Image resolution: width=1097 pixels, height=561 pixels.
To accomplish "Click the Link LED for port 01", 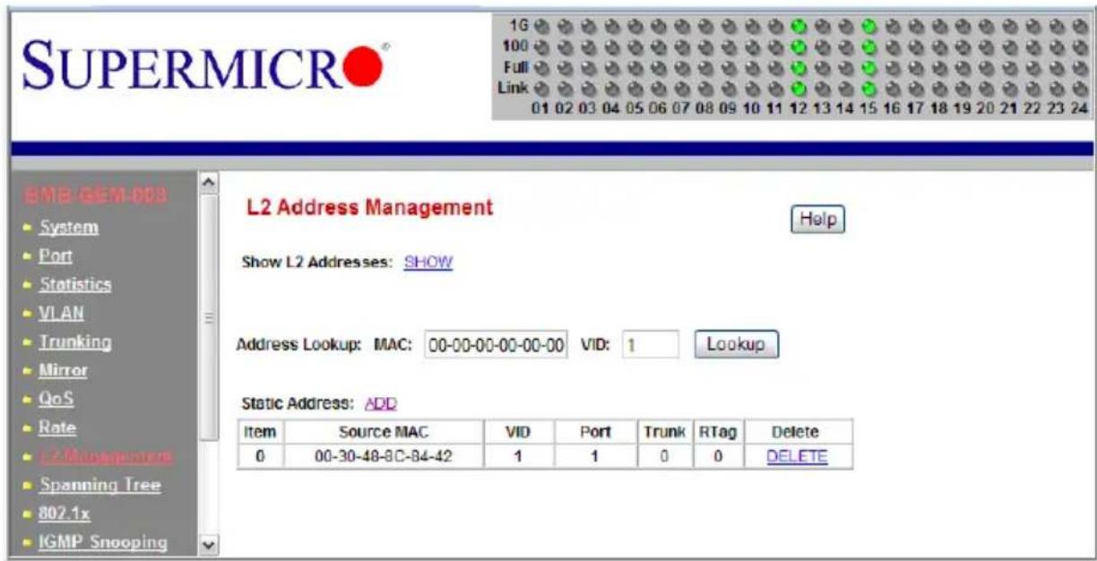I will (543, 87).
